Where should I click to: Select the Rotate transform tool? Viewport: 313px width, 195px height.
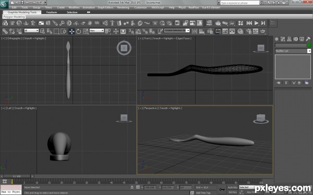tap(79, 31)
